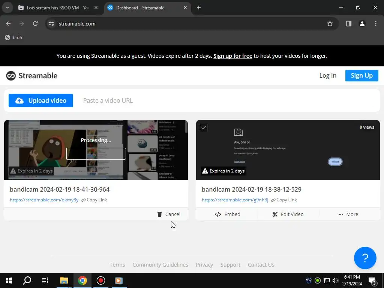
Task: Open Bandicam recorder from the taskbar
Action: (100, 280)
